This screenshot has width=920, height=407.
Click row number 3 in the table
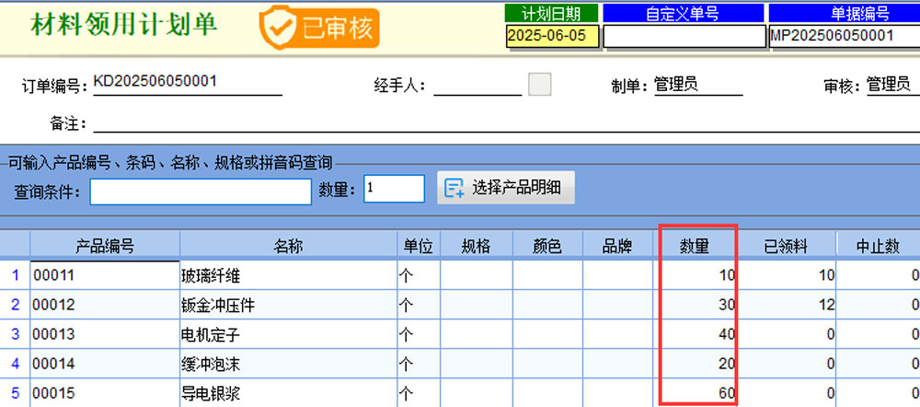click(x=15, y=334)
